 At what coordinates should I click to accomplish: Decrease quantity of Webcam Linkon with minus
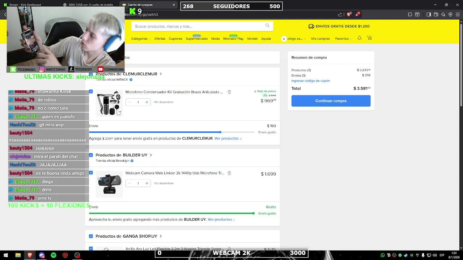tap(129, 183)
